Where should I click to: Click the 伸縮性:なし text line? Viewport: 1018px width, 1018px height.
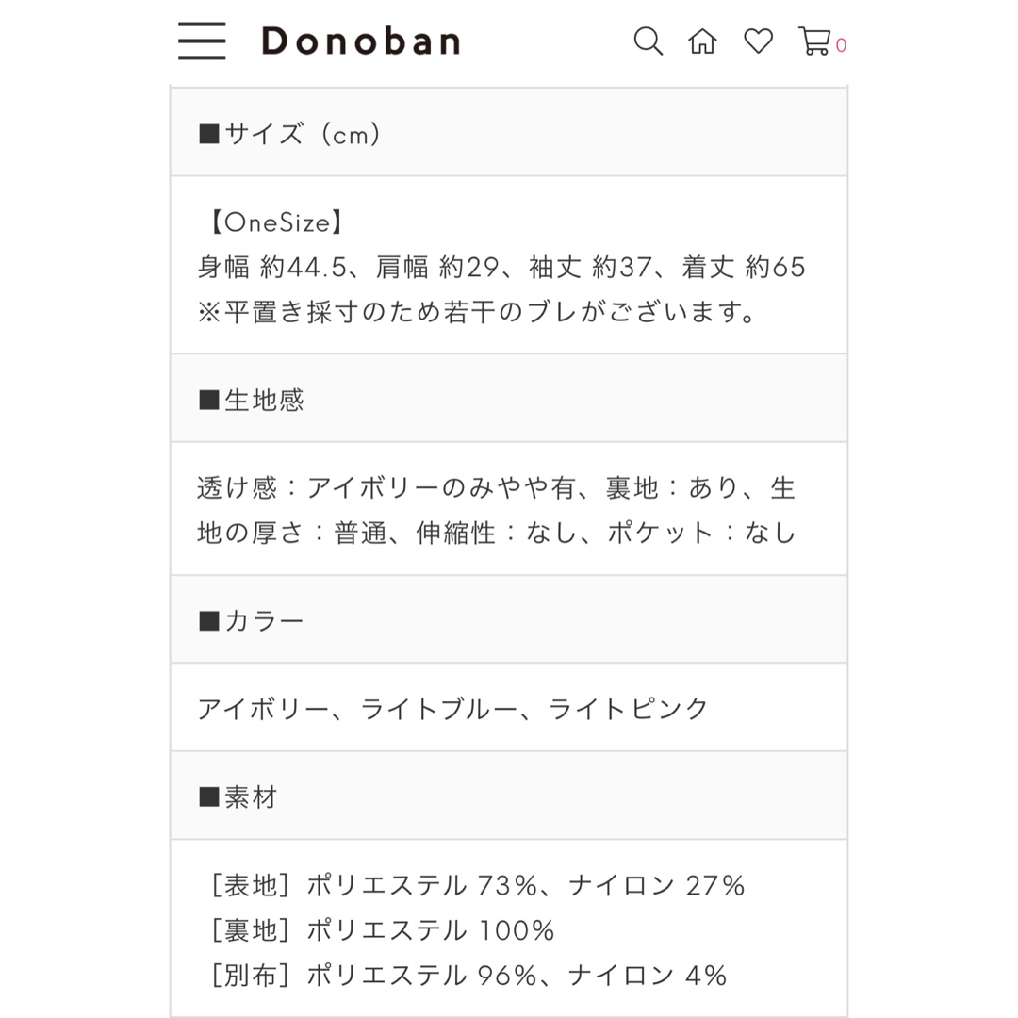click(497, 533)
